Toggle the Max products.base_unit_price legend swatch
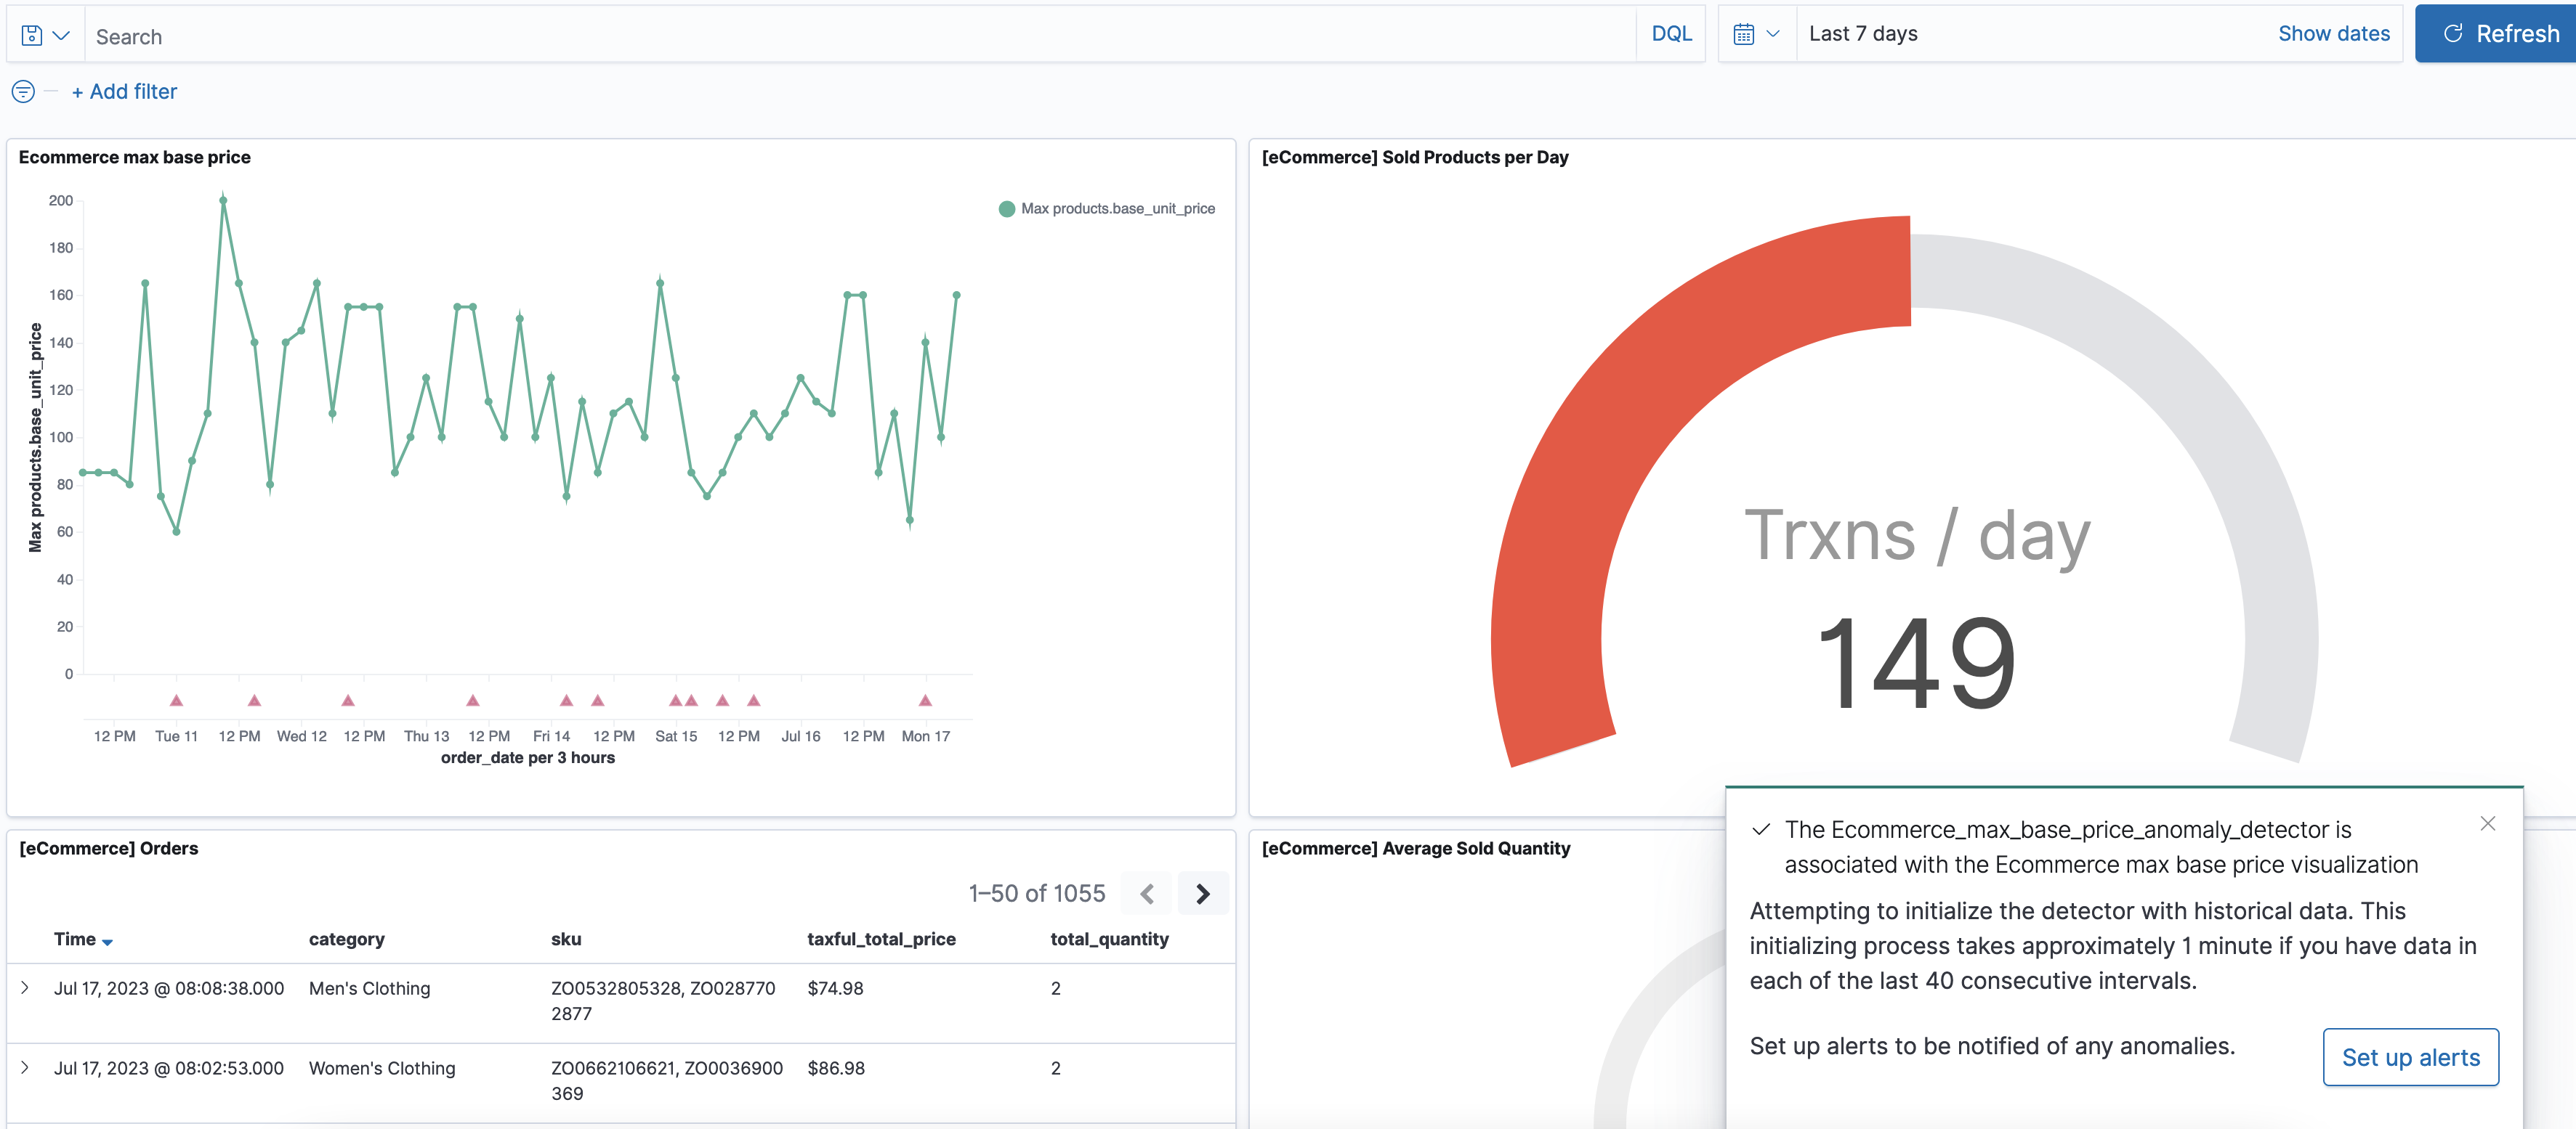The image size is (2576, 1129). click(x=1006, y=209)
